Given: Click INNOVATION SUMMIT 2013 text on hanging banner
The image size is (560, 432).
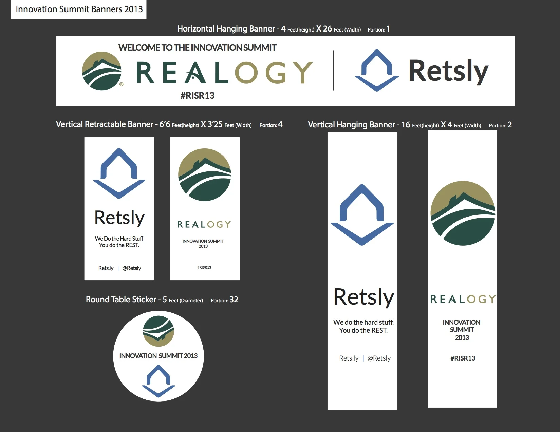Looking at the screenshot, I should (462, 330).
